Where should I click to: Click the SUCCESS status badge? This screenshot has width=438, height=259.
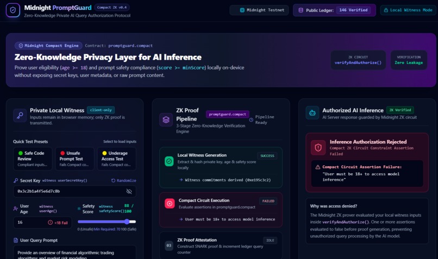[x=267, y=156]
